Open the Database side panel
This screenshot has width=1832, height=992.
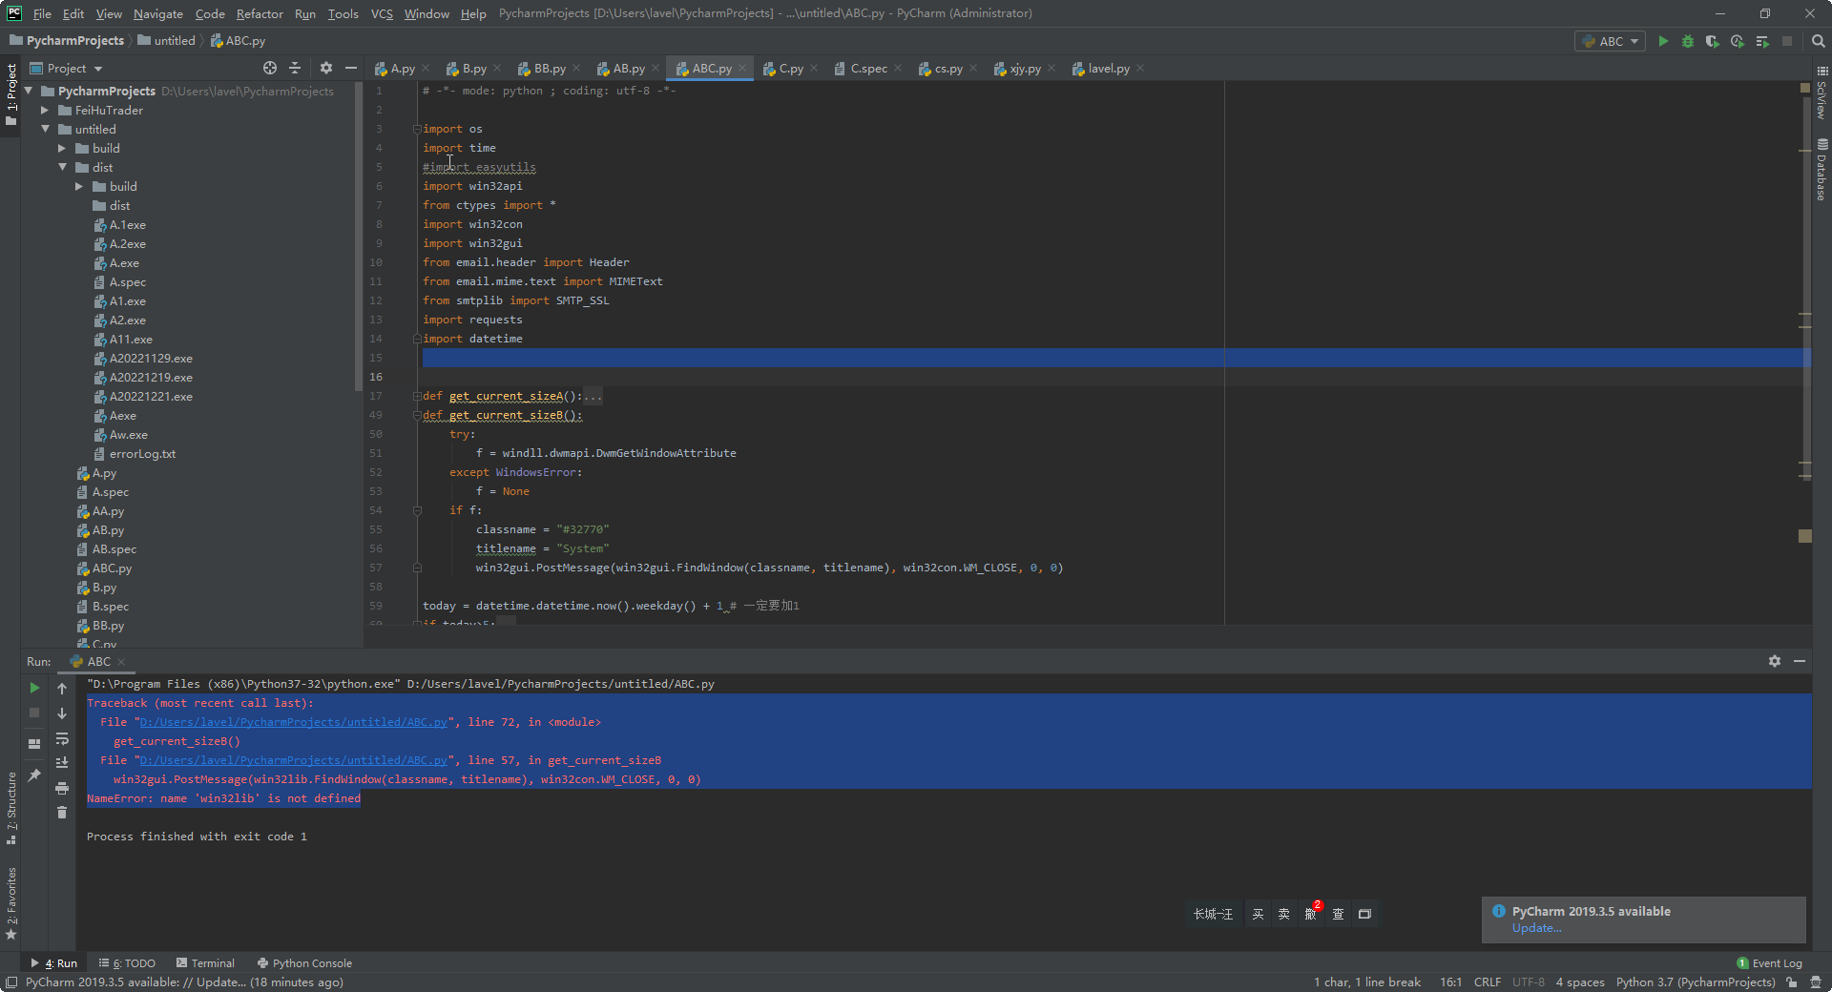(1822, 170)
